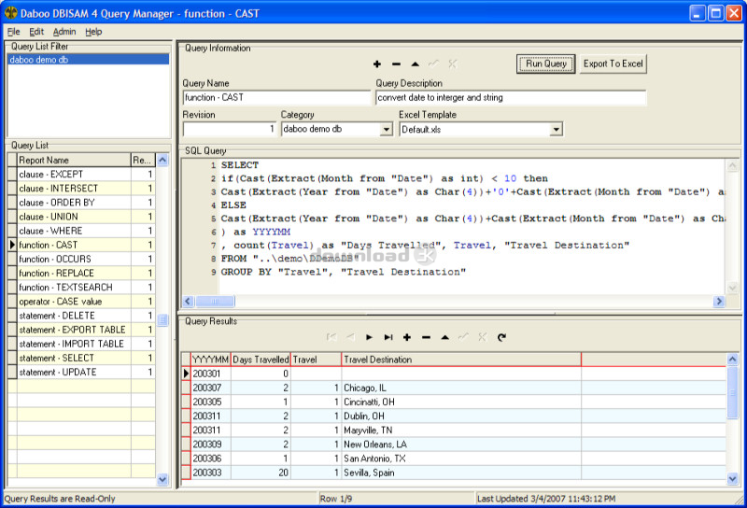
Task: Click the SQL Query horizontal scrollbar thumb
Action: point(217,302)
